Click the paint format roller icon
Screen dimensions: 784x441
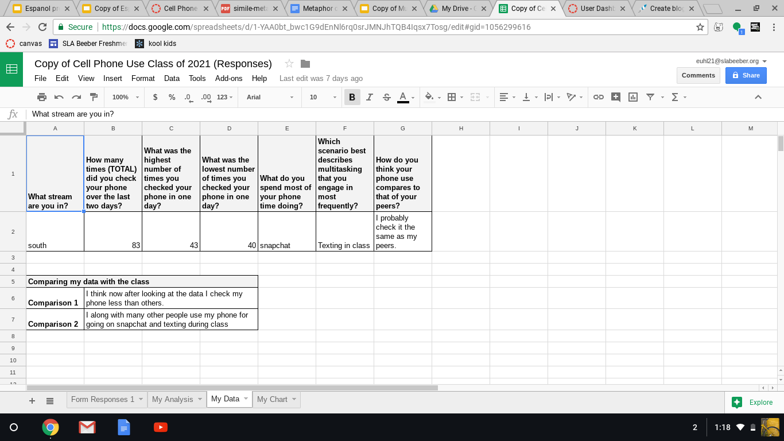(x=94, y=97)
